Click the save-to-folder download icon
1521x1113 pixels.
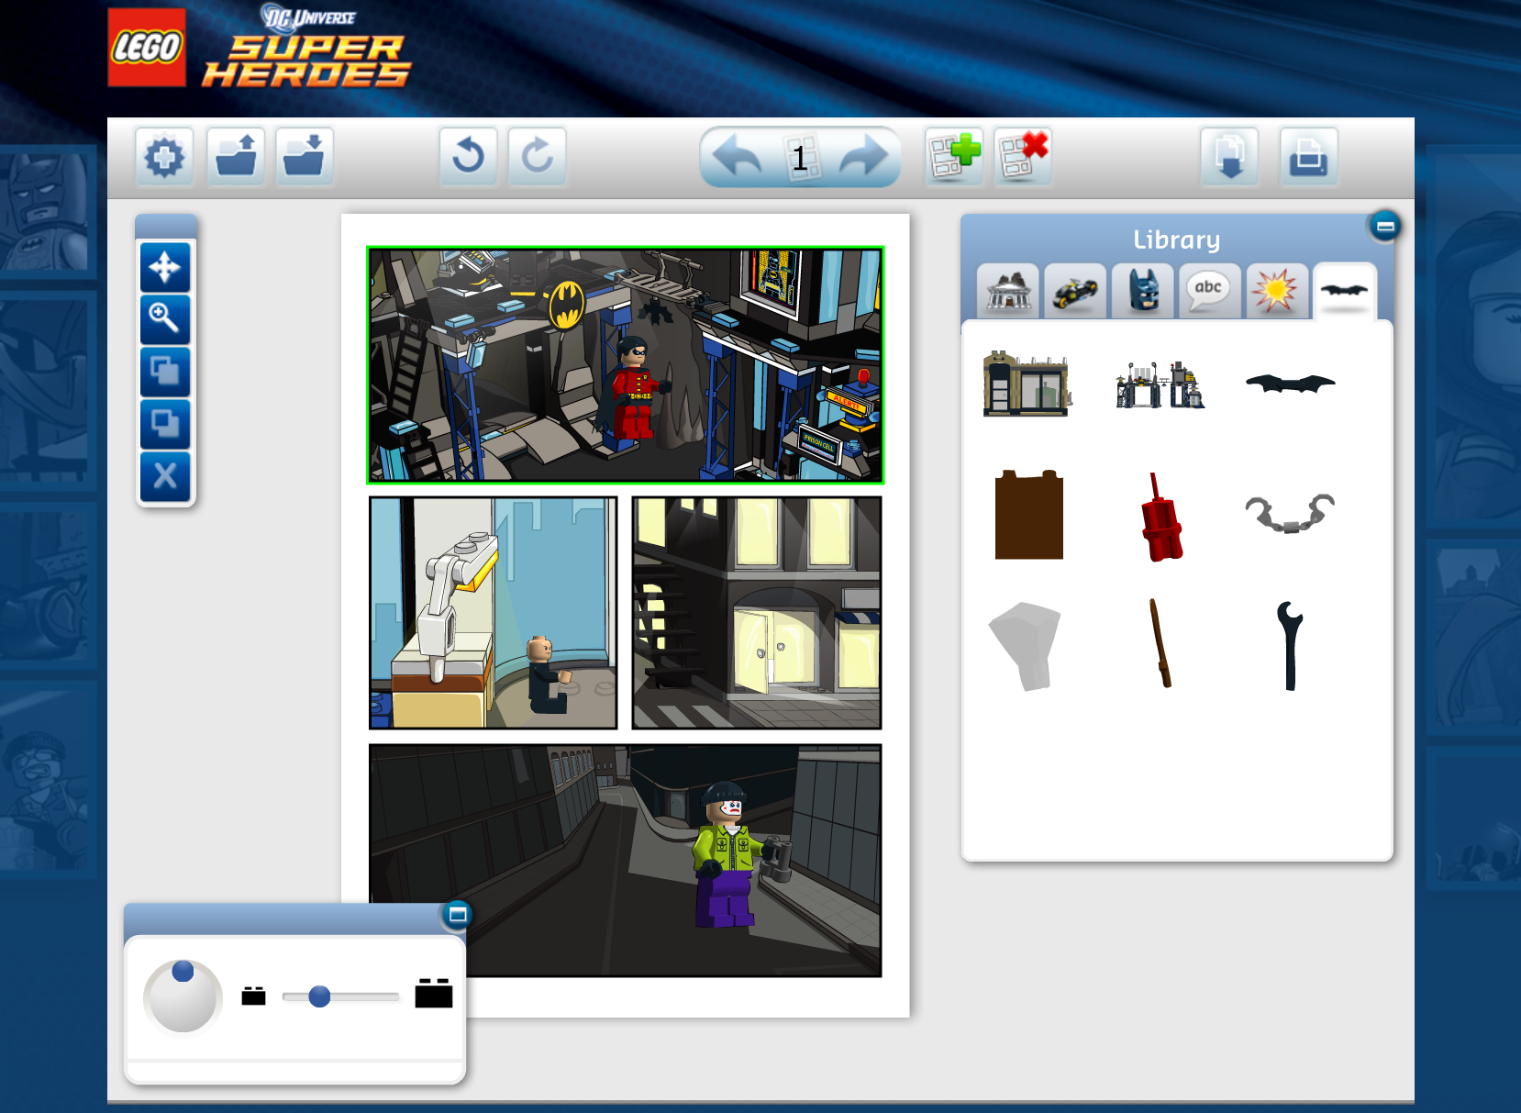click(305, 157)
